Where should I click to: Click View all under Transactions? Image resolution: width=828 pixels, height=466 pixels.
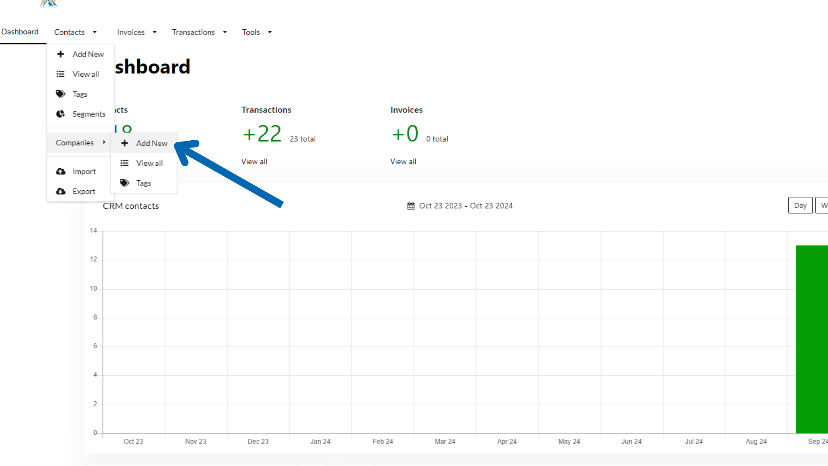click(x=254, y=162)
